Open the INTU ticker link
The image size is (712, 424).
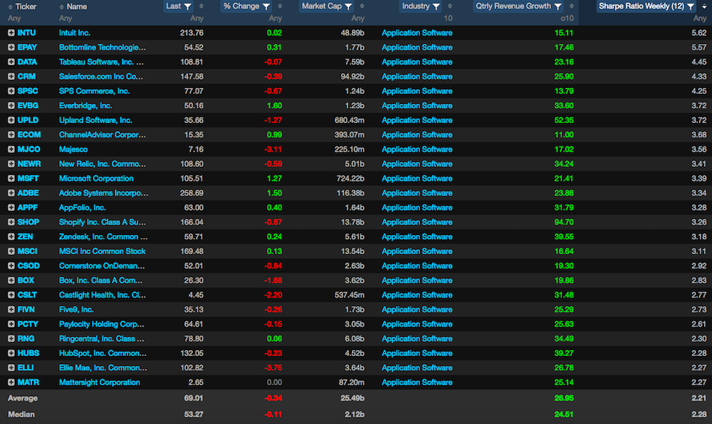[27, 33]
